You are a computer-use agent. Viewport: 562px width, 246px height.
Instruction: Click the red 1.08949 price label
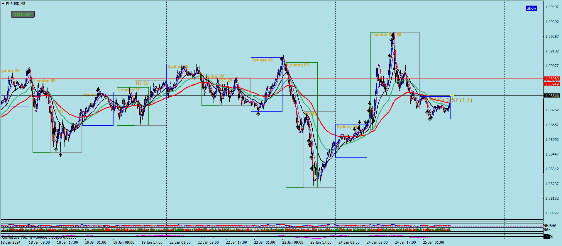(552, 84)
